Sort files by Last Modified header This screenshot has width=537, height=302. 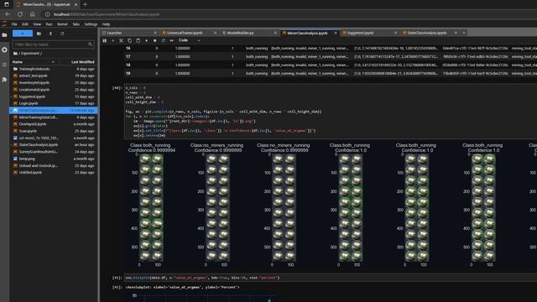(x=82, y=62)
